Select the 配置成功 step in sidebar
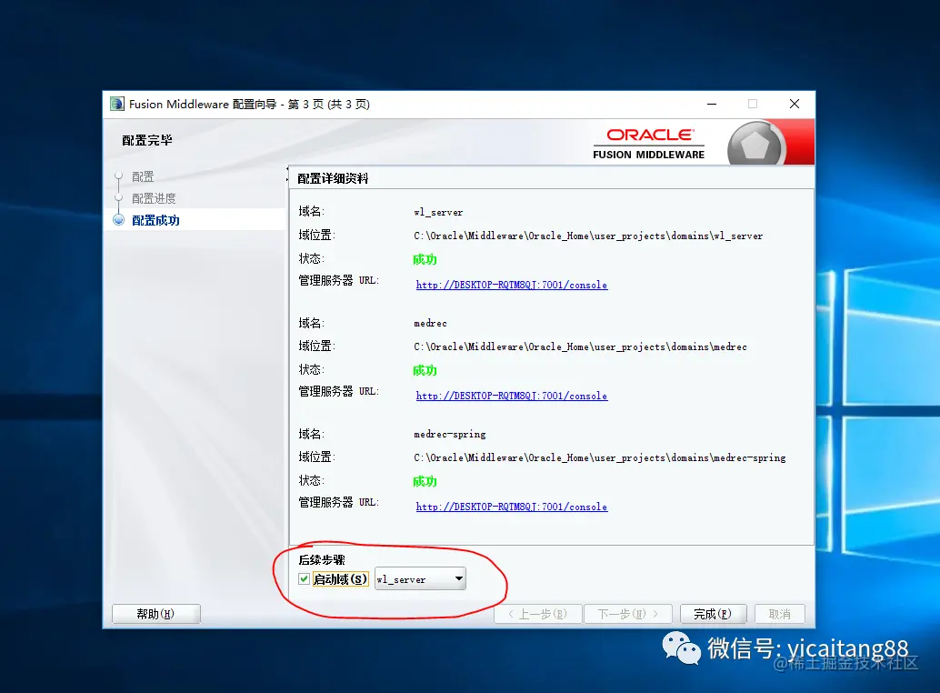The width and height of the screenshot is (940, 693). click(155, 220)
